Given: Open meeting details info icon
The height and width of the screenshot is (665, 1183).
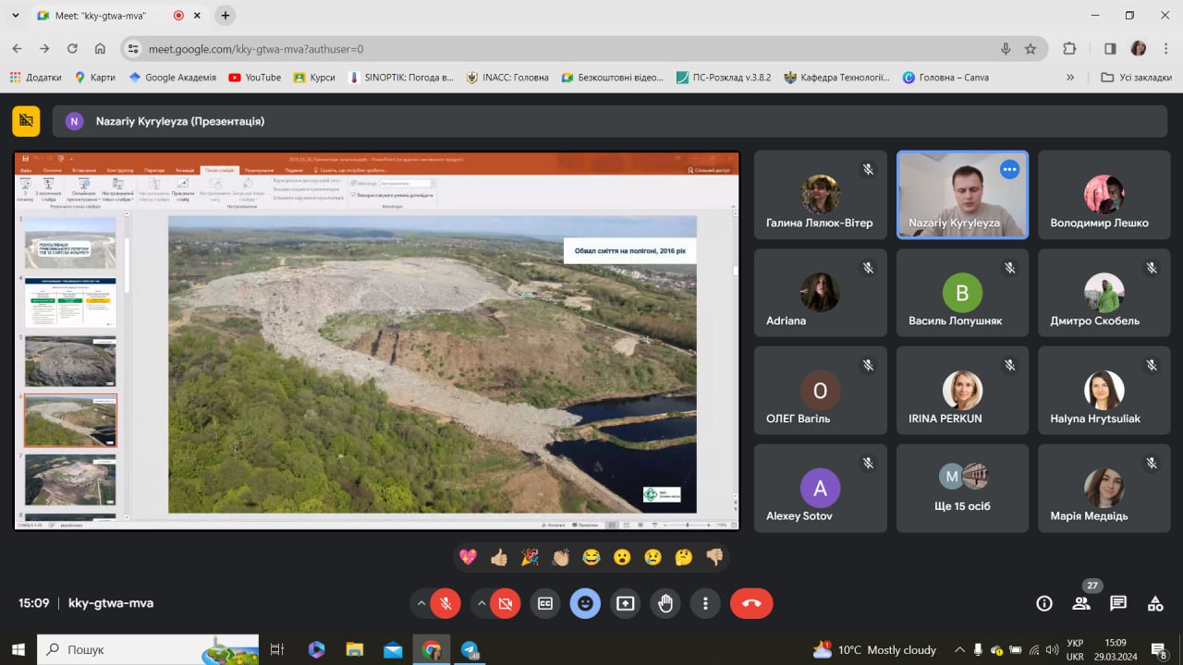Looking at the screenshot, I should (1044, 603).
